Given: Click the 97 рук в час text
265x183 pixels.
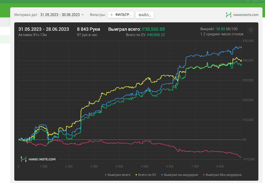Looking at the screenshot, I should tap(87, 35).
